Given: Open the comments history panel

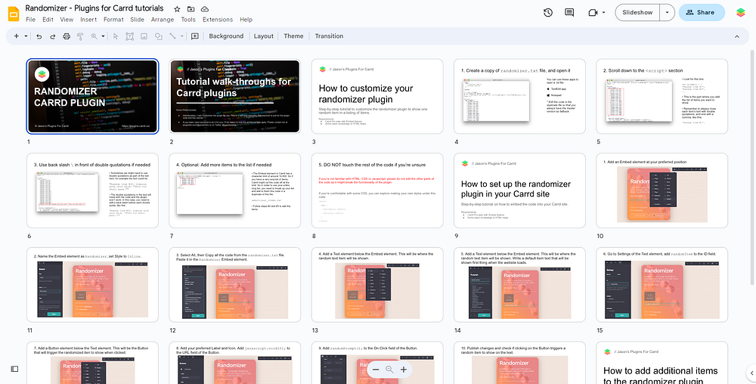Looking at the screenshot, I should (x=569, y=13).
